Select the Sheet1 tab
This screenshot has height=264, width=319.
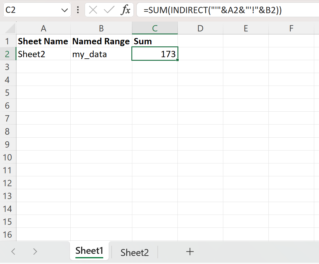click(89, 251)
